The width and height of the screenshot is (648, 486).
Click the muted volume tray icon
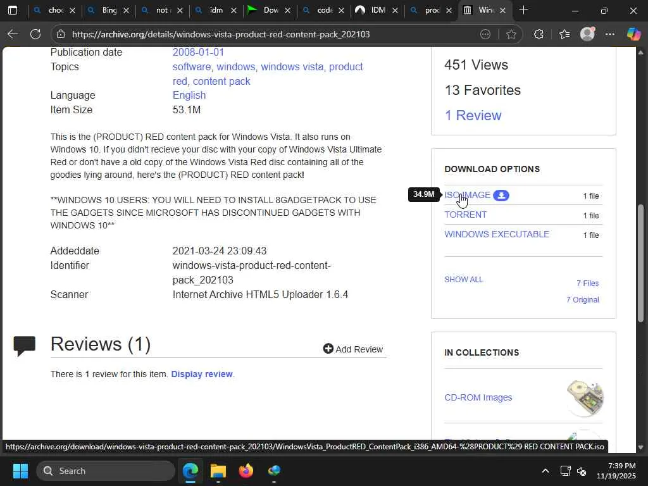coord(582,471)
